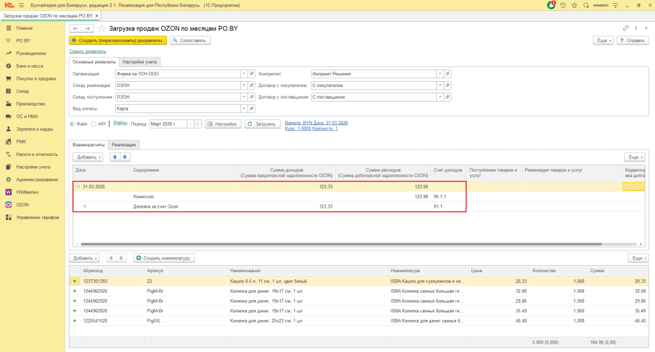This screenshot has height=352, width=655.
Task: Open Еще menu above settlements table
Action: coord(635,157)
